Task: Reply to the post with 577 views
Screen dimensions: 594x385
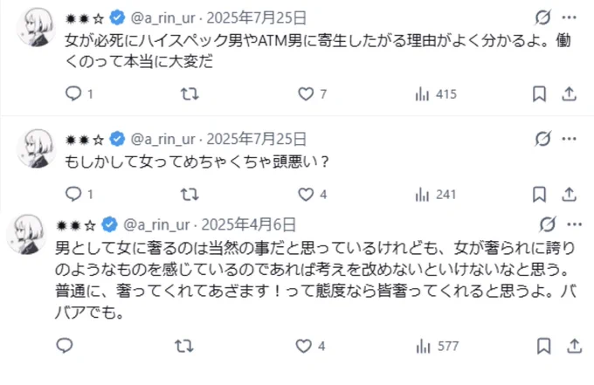Action: [x=65, y=346]
